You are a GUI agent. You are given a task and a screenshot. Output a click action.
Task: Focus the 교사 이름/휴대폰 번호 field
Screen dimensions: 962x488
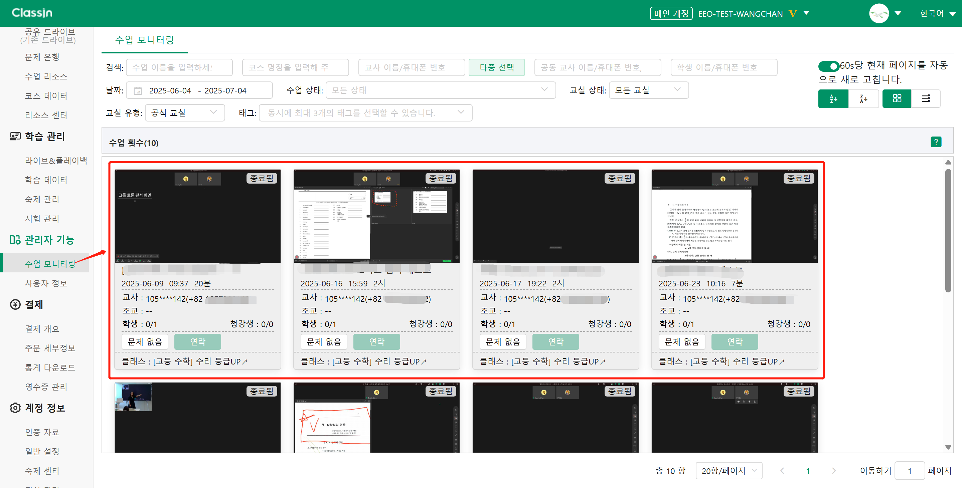(412, 67)
